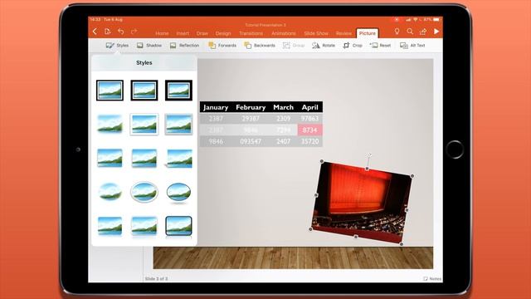
Task: Apply the first style in the third row
Action: click(x=110, y=158)
